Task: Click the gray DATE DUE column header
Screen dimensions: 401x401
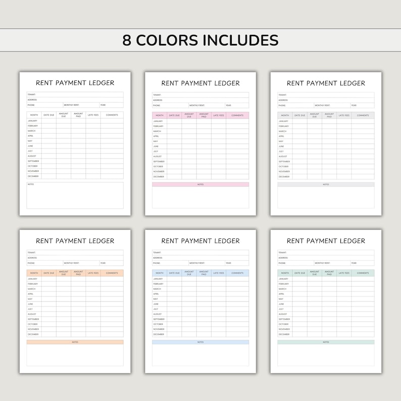Action: pos(299,115)
